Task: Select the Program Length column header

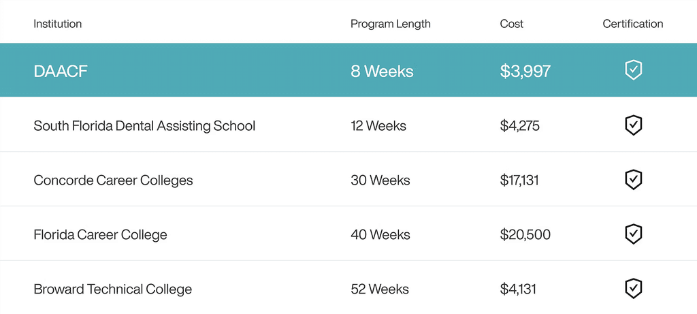Action: [390, 24]
